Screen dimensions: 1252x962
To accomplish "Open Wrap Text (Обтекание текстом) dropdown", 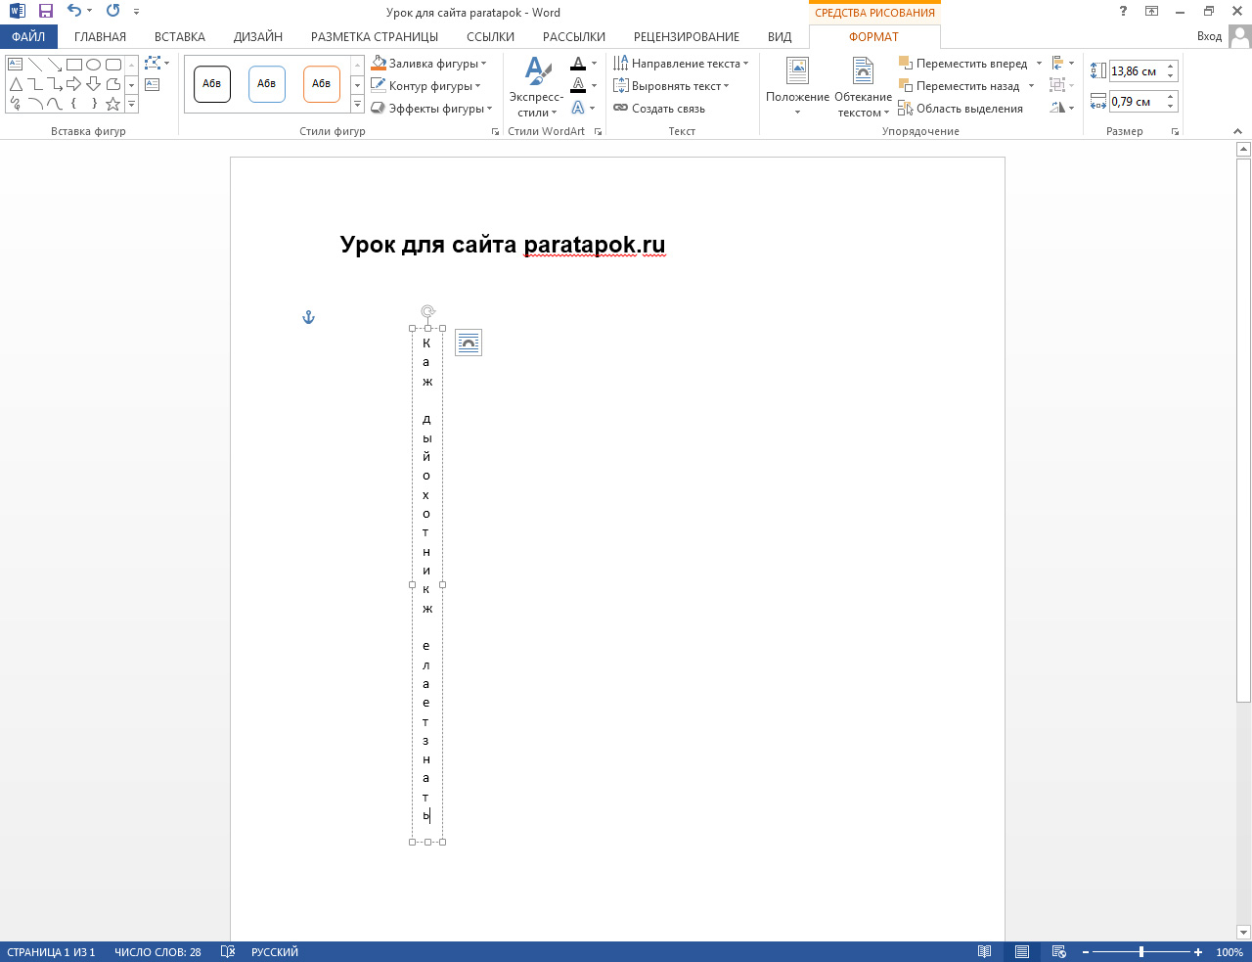I will point(863,87).
